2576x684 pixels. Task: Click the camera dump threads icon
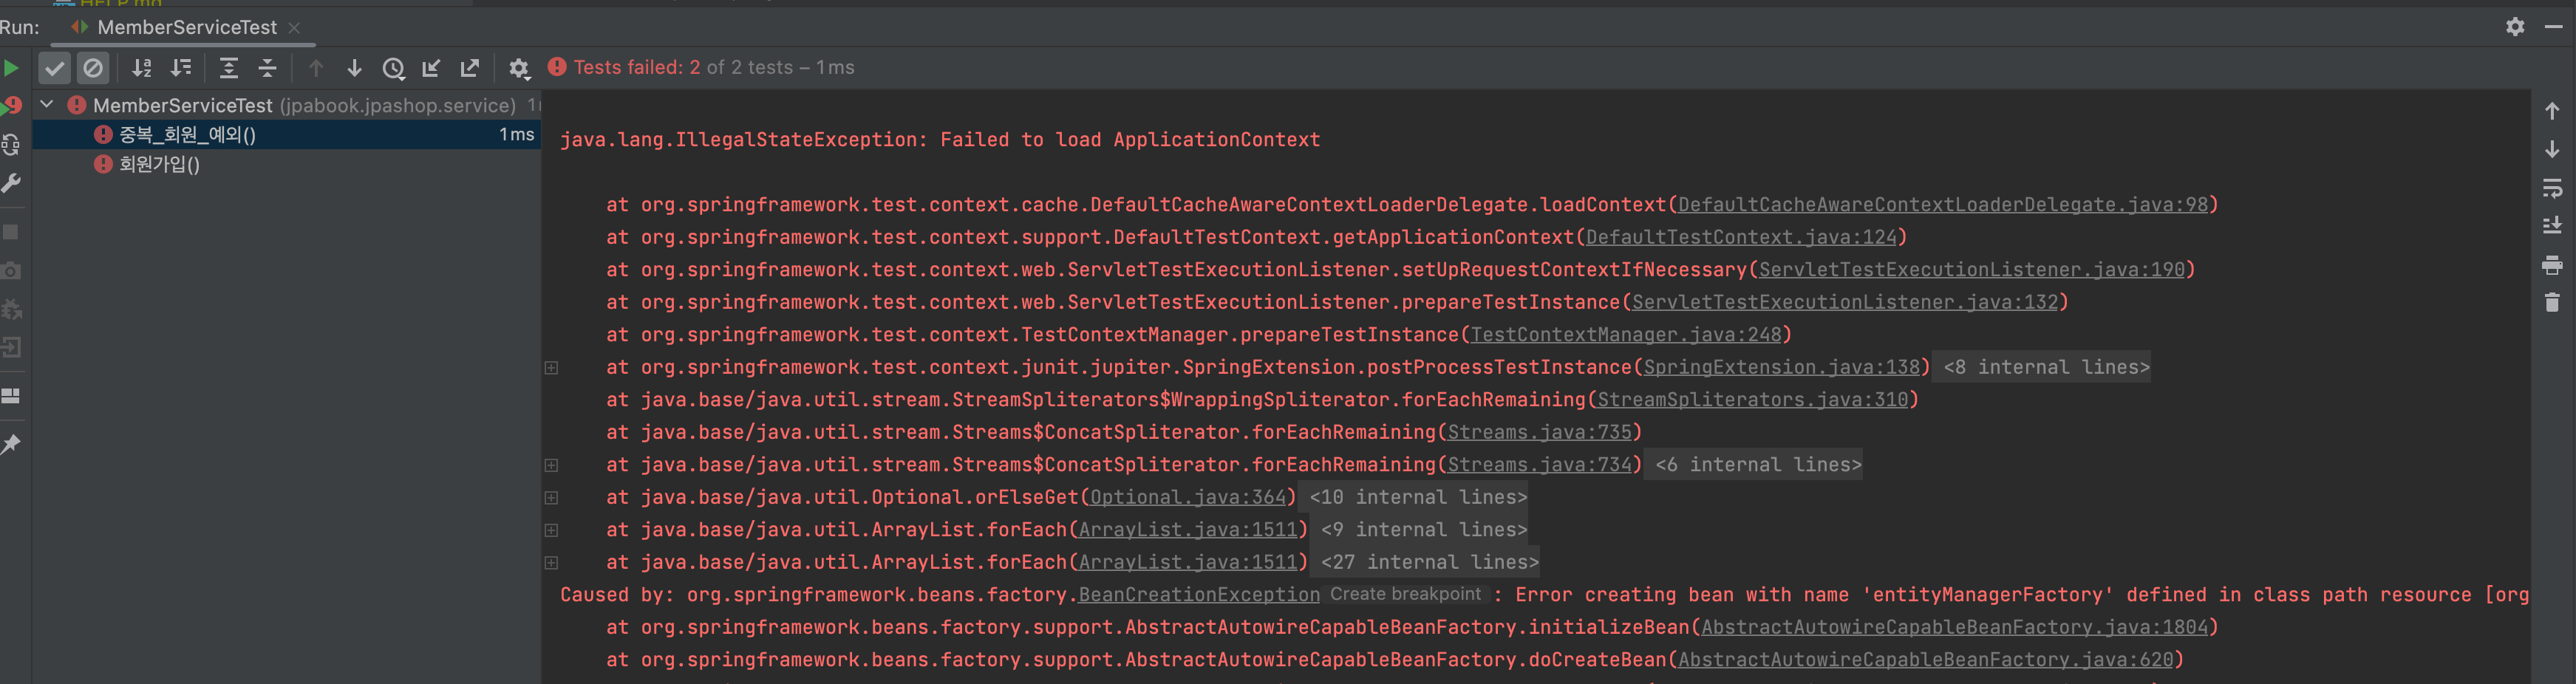(x=11, y=270)
